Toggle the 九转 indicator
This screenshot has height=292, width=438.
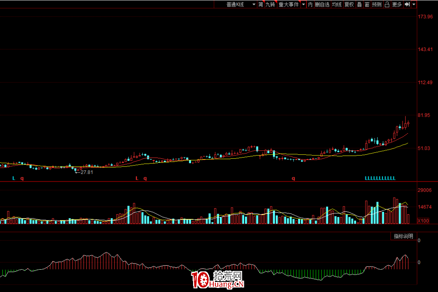(270, 4)
